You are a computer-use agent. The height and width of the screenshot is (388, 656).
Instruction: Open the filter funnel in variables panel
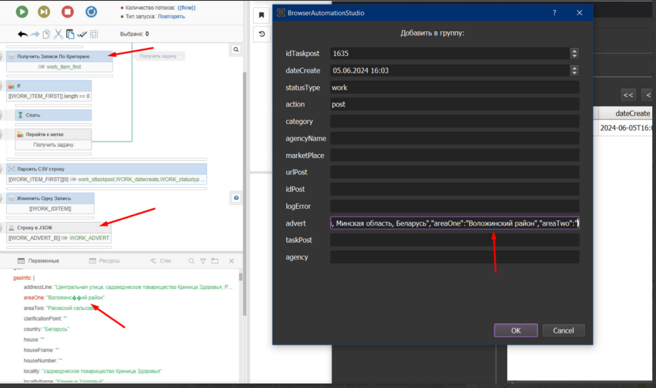tap(203, 261)
